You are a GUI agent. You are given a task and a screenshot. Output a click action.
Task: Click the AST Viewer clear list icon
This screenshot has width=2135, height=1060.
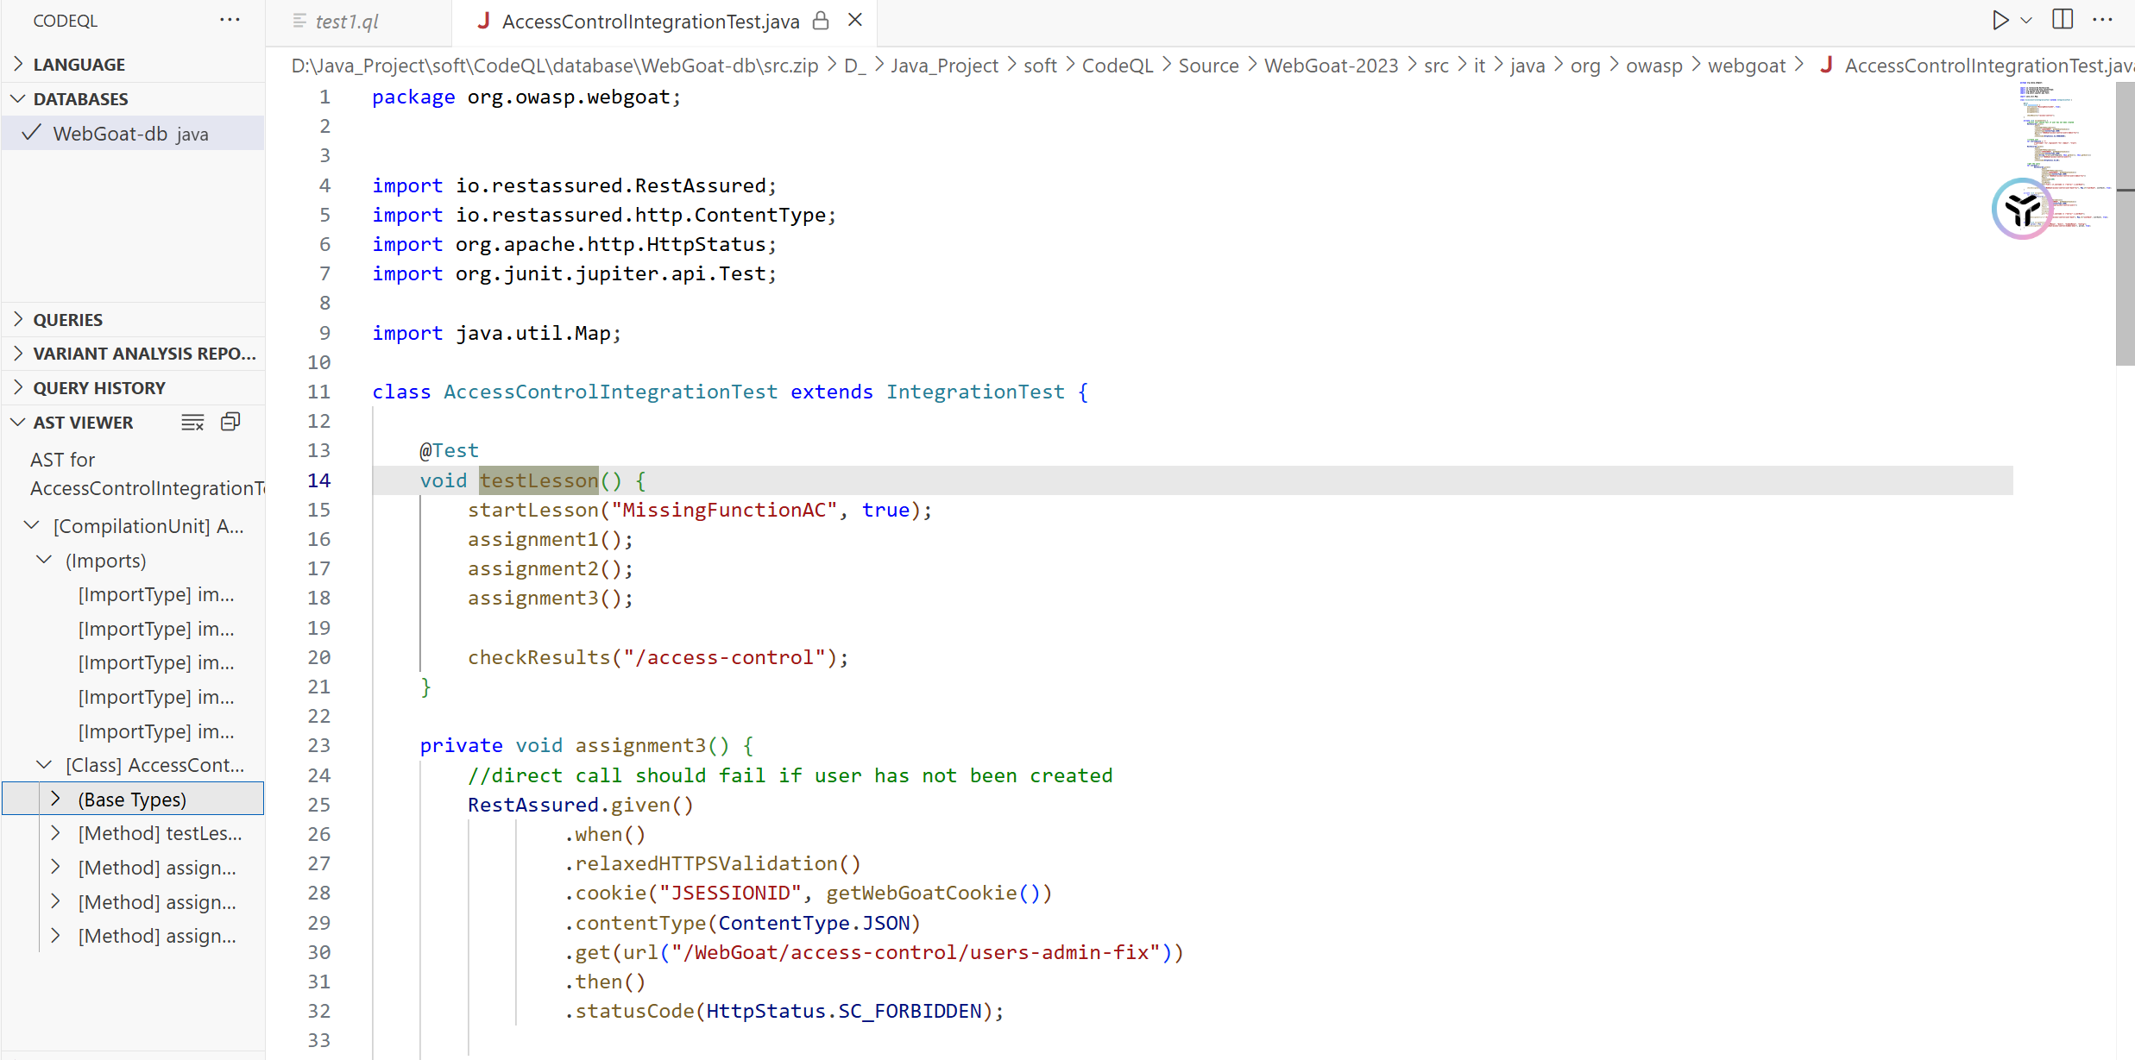192,422
